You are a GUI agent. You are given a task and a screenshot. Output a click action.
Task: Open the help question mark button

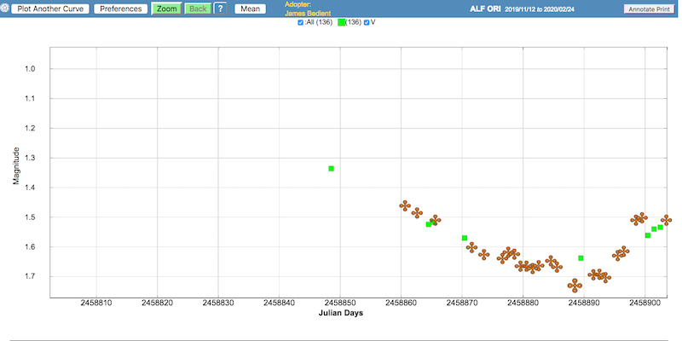tap(220, 9)
